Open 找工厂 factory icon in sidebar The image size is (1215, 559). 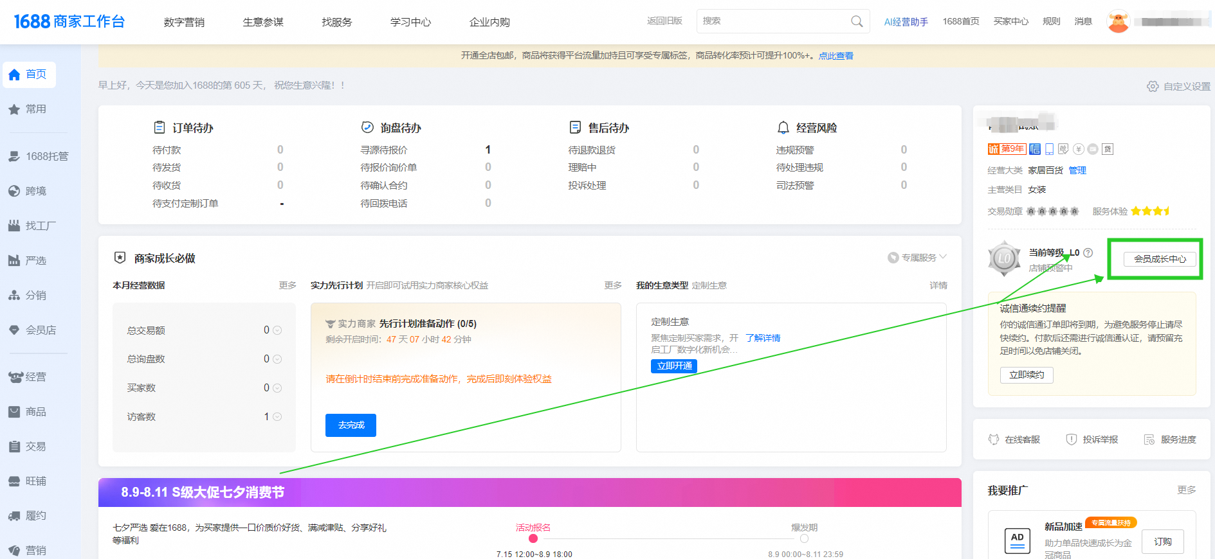click(x=14, y=226)
